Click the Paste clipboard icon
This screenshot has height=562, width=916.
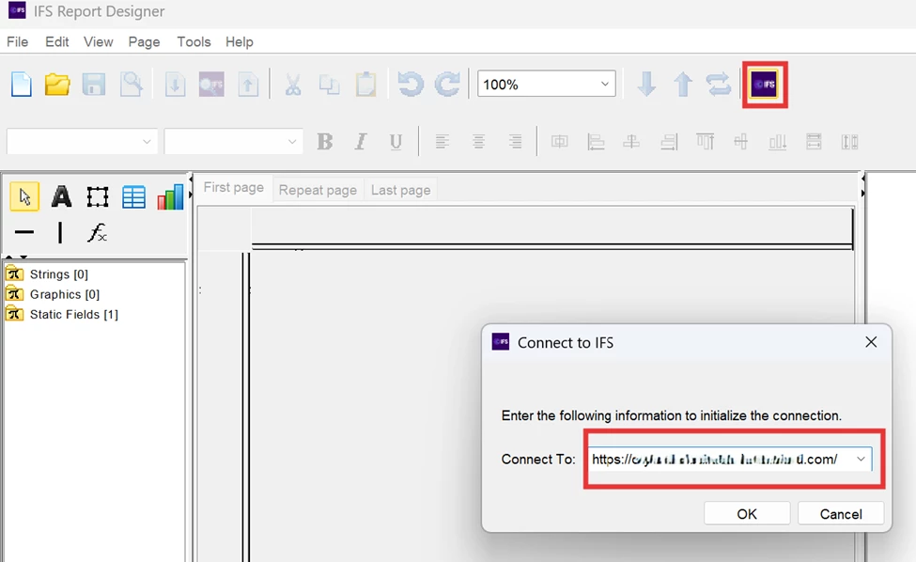[x=366, y=85]
